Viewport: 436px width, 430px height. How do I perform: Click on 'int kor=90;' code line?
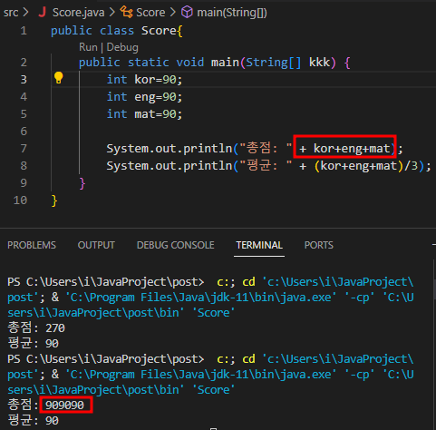click(144, 80)
